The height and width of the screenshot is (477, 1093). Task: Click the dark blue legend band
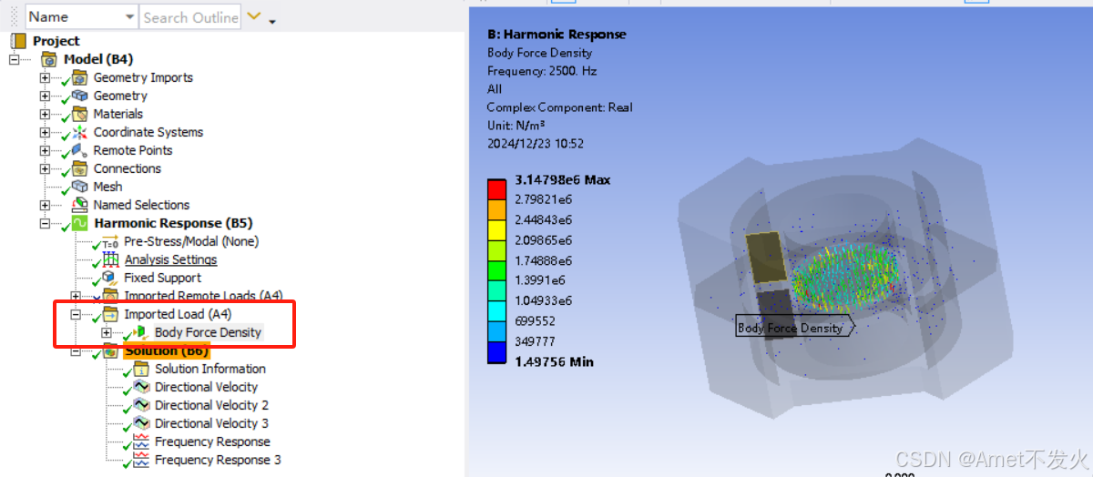click(x=496, y=352)
